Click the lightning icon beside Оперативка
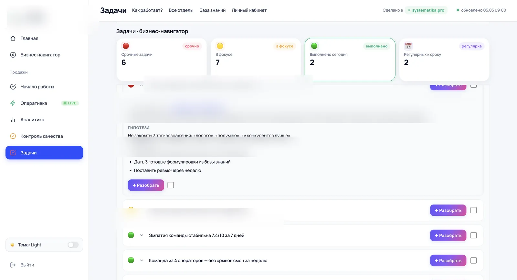 [13, 103]
